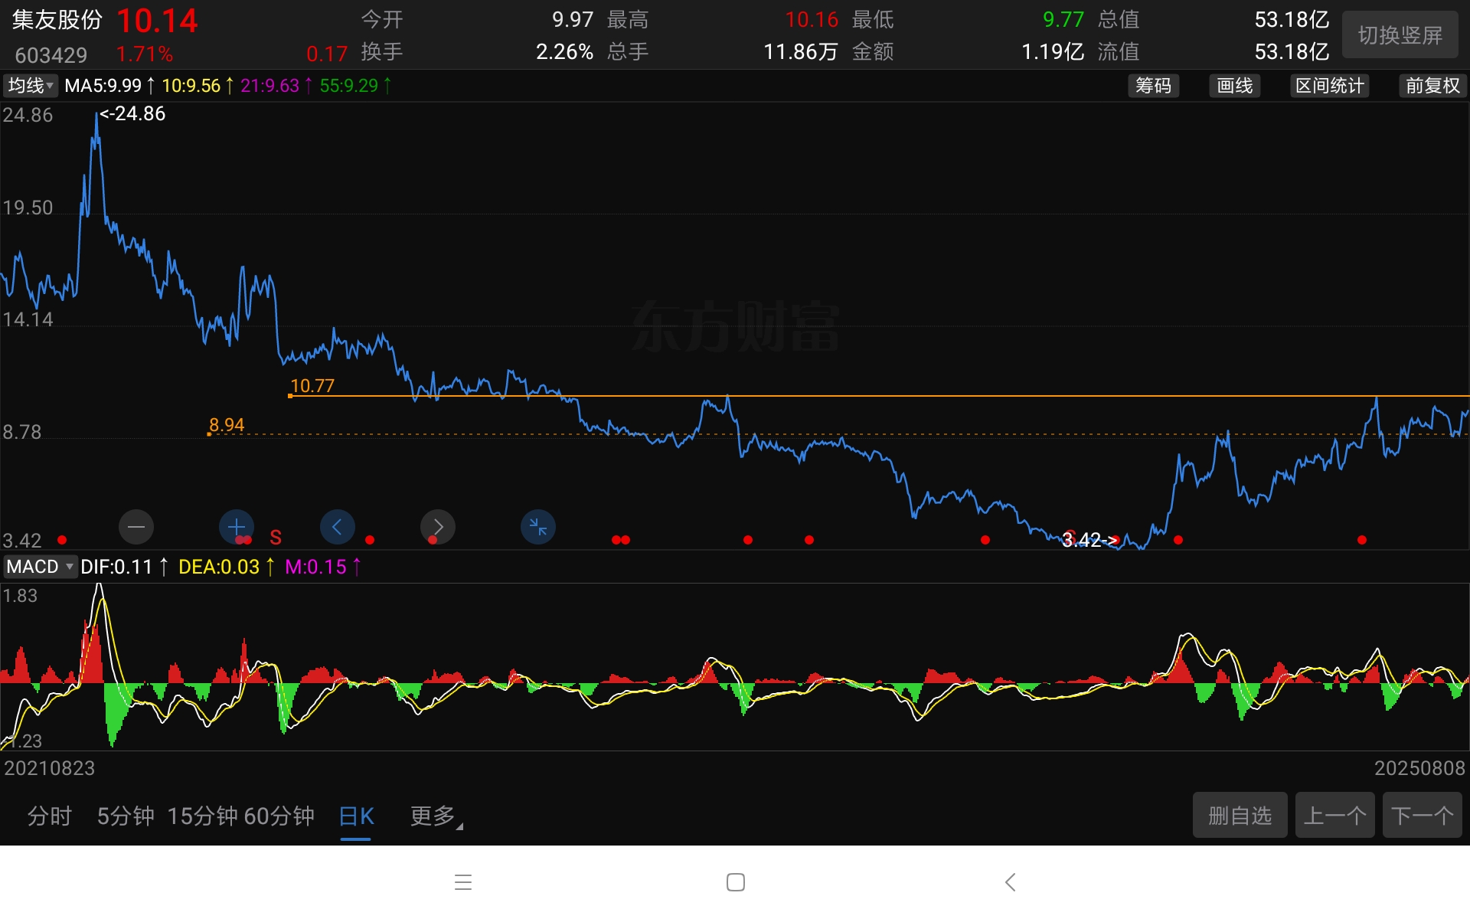The image size is (1470, 919).
Task: Tap Android recent apps menu icon
Action: click(463, 882)
